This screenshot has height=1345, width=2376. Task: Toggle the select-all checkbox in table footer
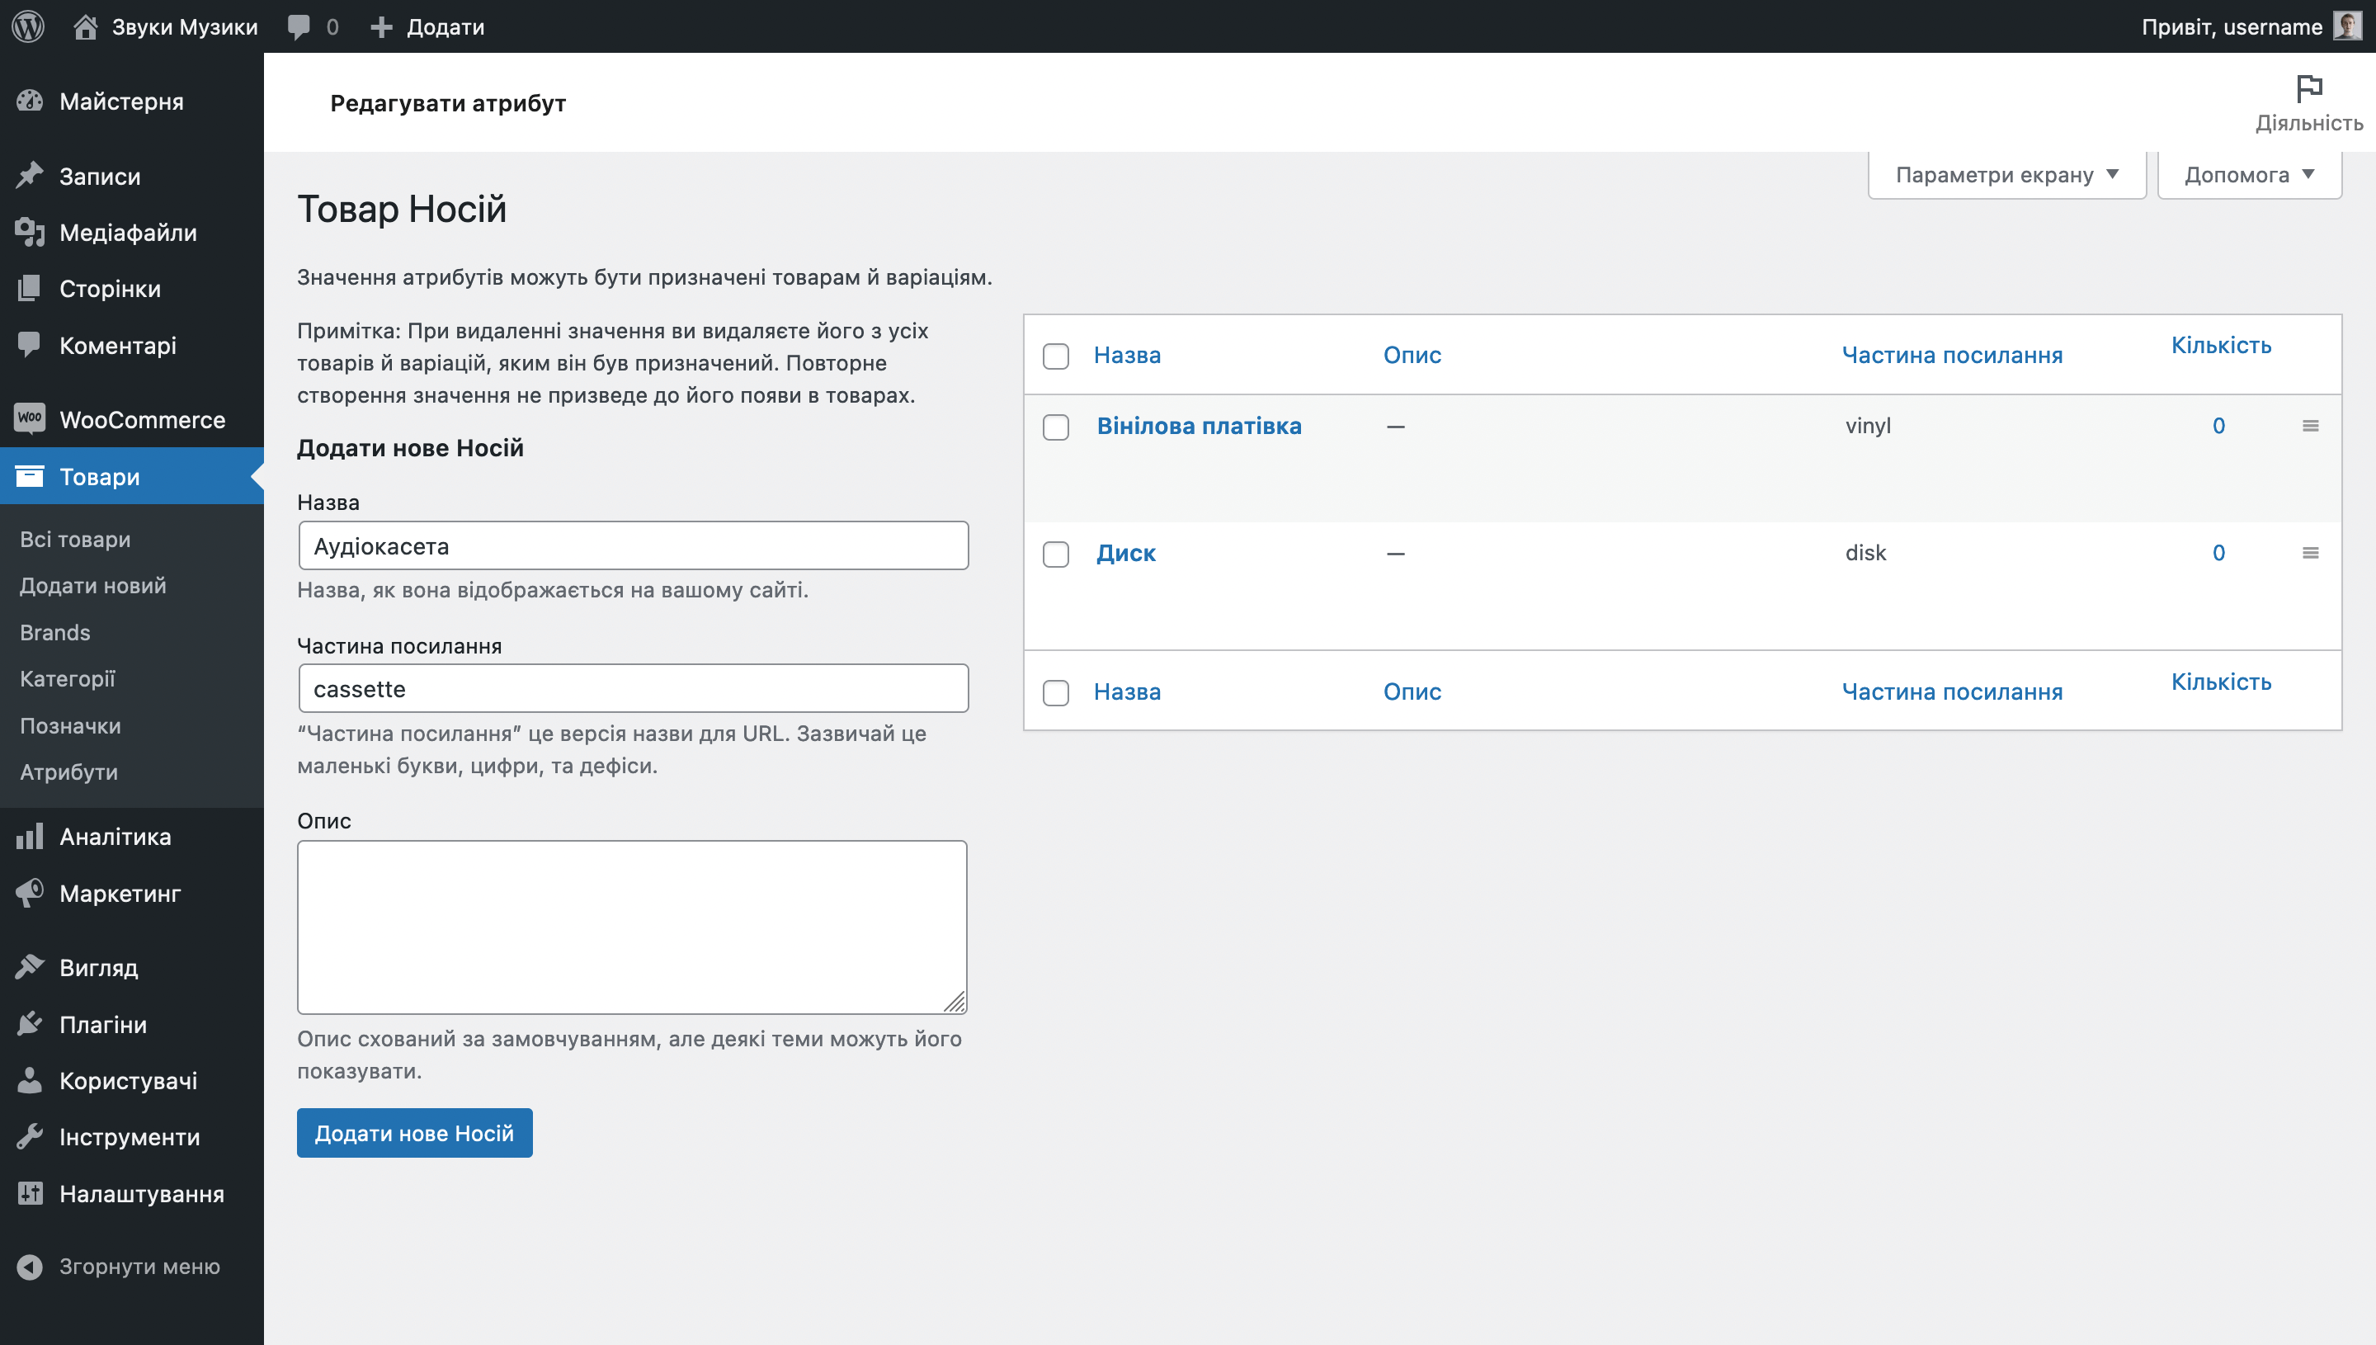pyautogui.click(x=1055, y=692)
